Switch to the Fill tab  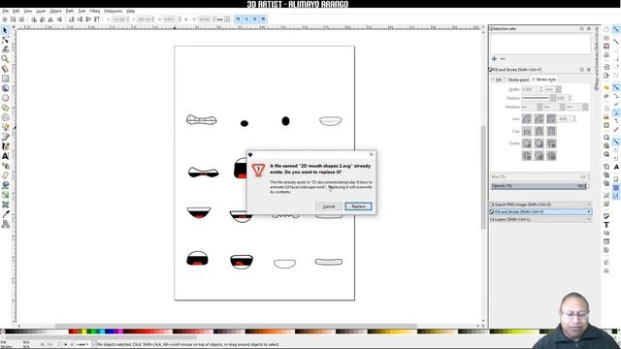click(496, 79)
